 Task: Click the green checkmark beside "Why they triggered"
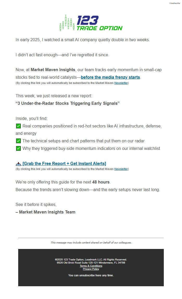click(x=18, y=149)
